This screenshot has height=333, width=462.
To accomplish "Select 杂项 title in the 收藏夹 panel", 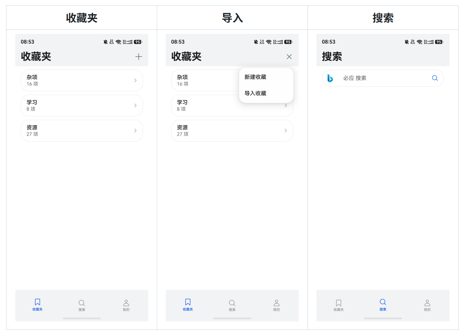I will pos(32,77).
